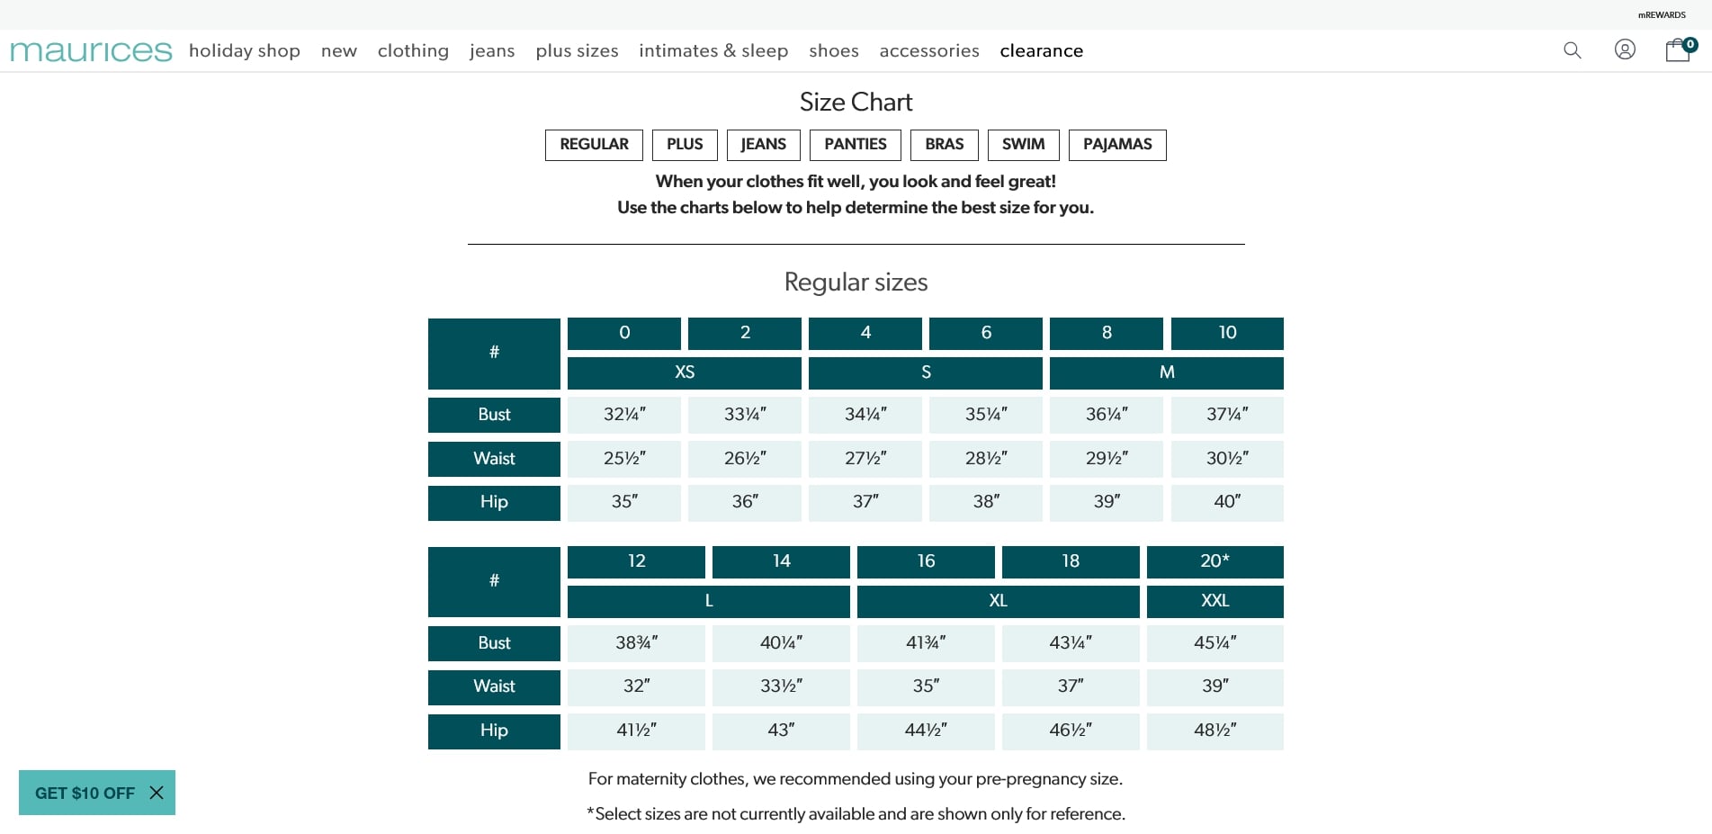Open the search magnifier icon

tap(1572, 50)
